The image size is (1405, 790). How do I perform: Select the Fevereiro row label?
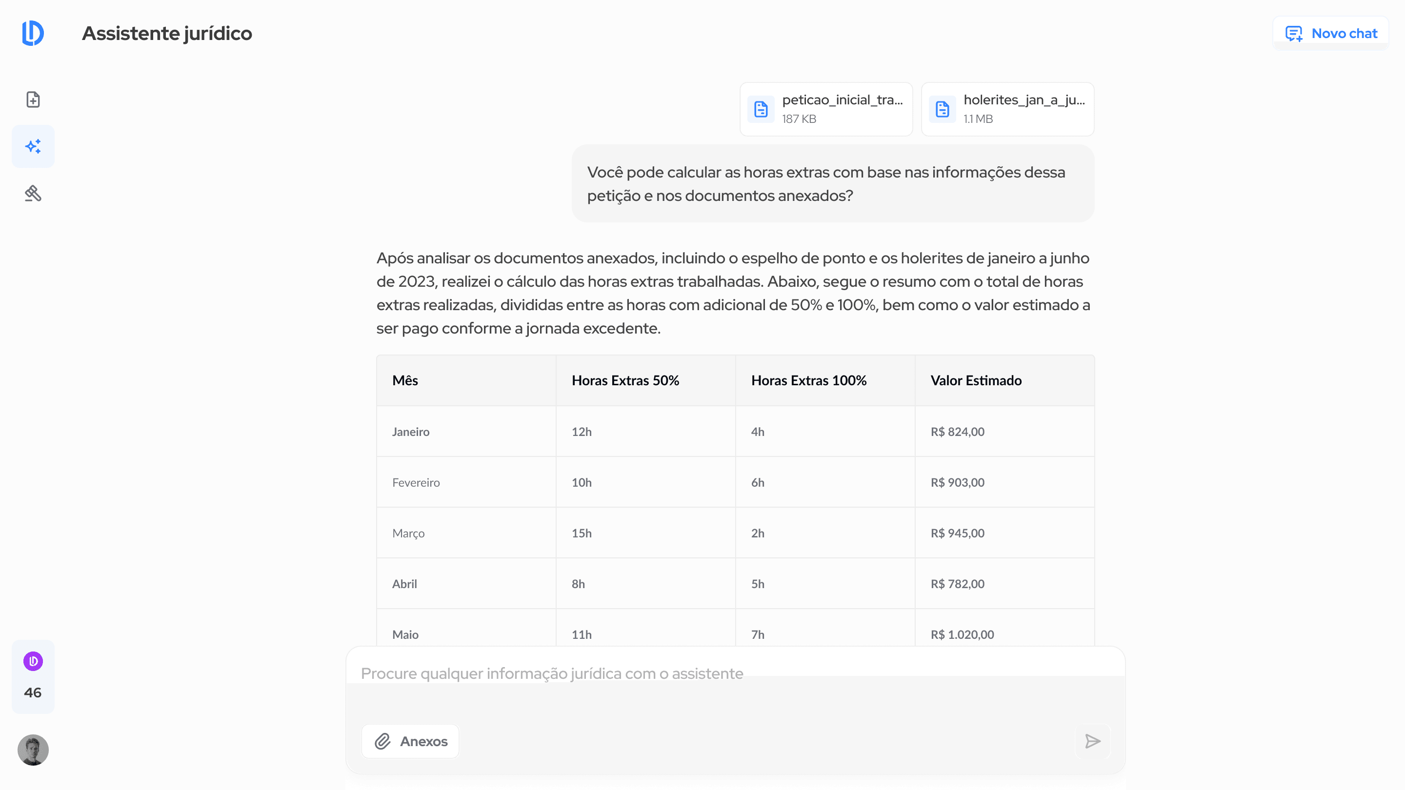(x=416, y=482)
